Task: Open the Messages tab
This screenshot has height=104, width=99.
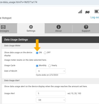Action: click(9, 28)
